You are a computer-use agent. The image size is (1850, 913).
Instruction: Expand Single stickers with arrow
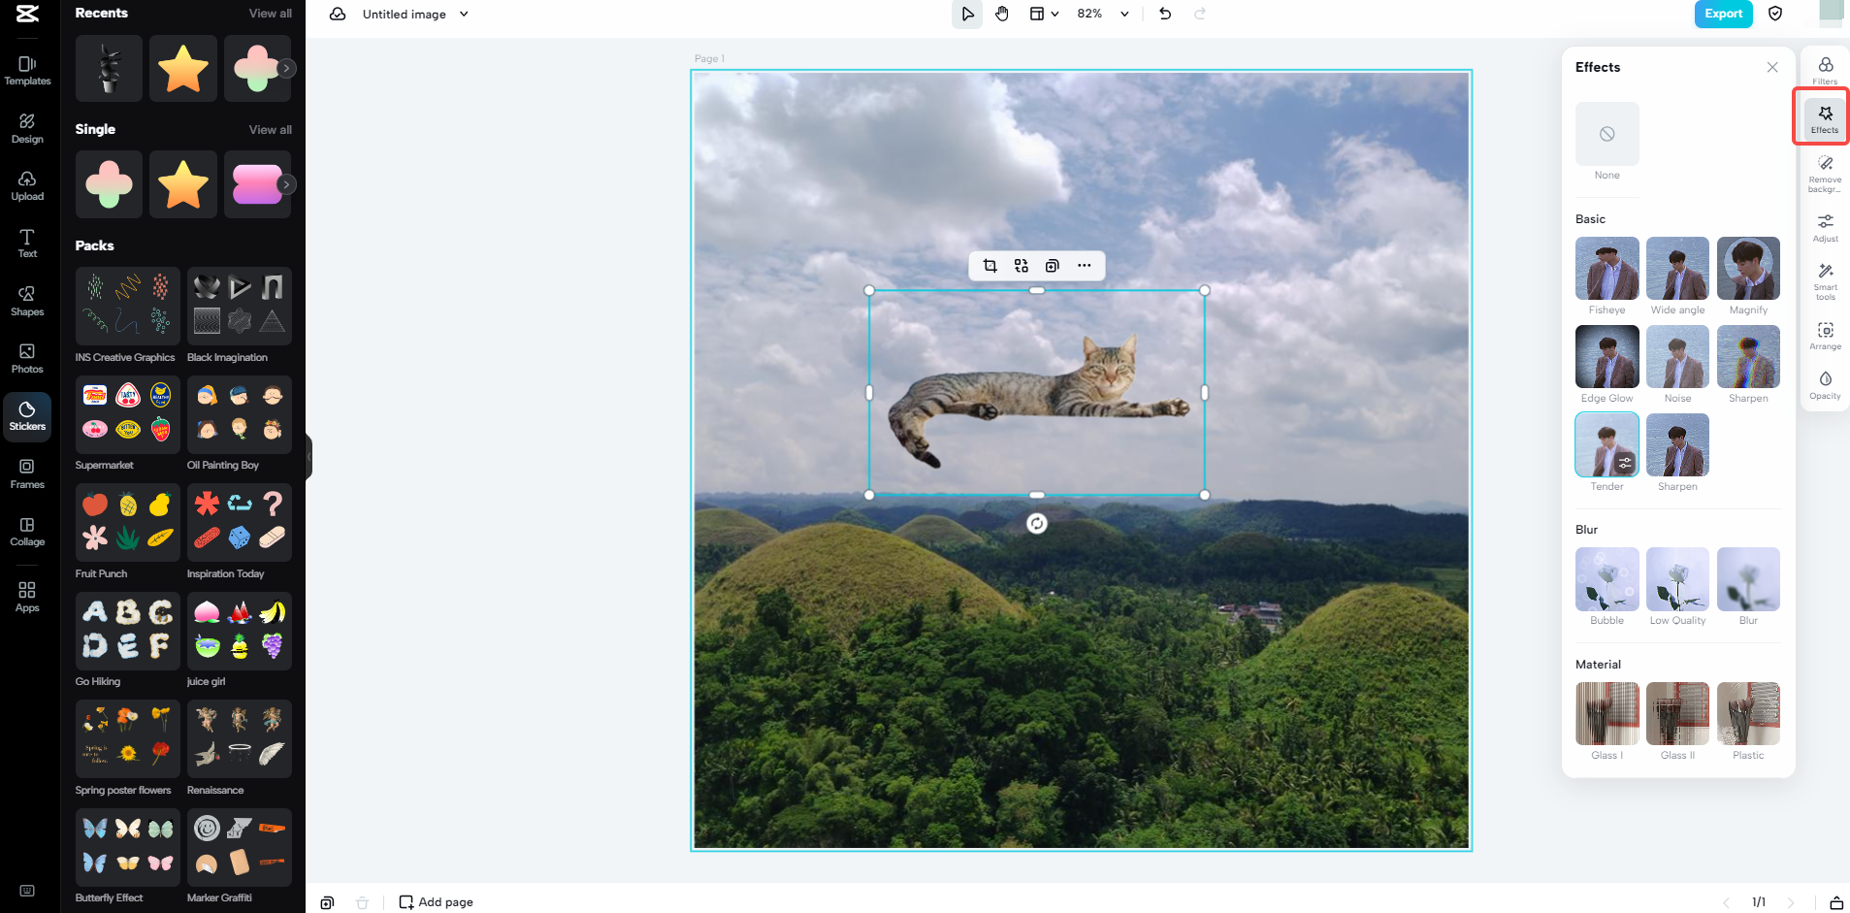(x=286, y=184)
